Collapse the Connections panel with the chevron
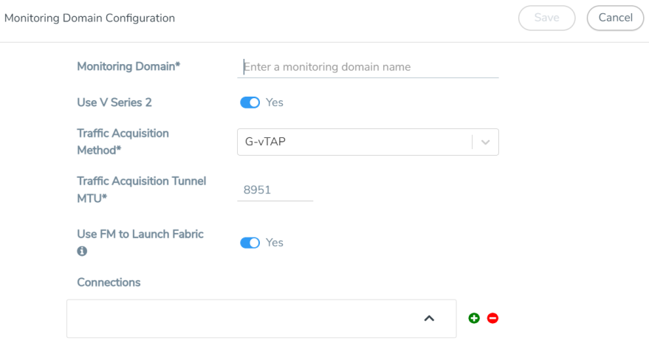The width and height of the screenshot is (649, 346). pyautogui.click(x=429, y=318)
